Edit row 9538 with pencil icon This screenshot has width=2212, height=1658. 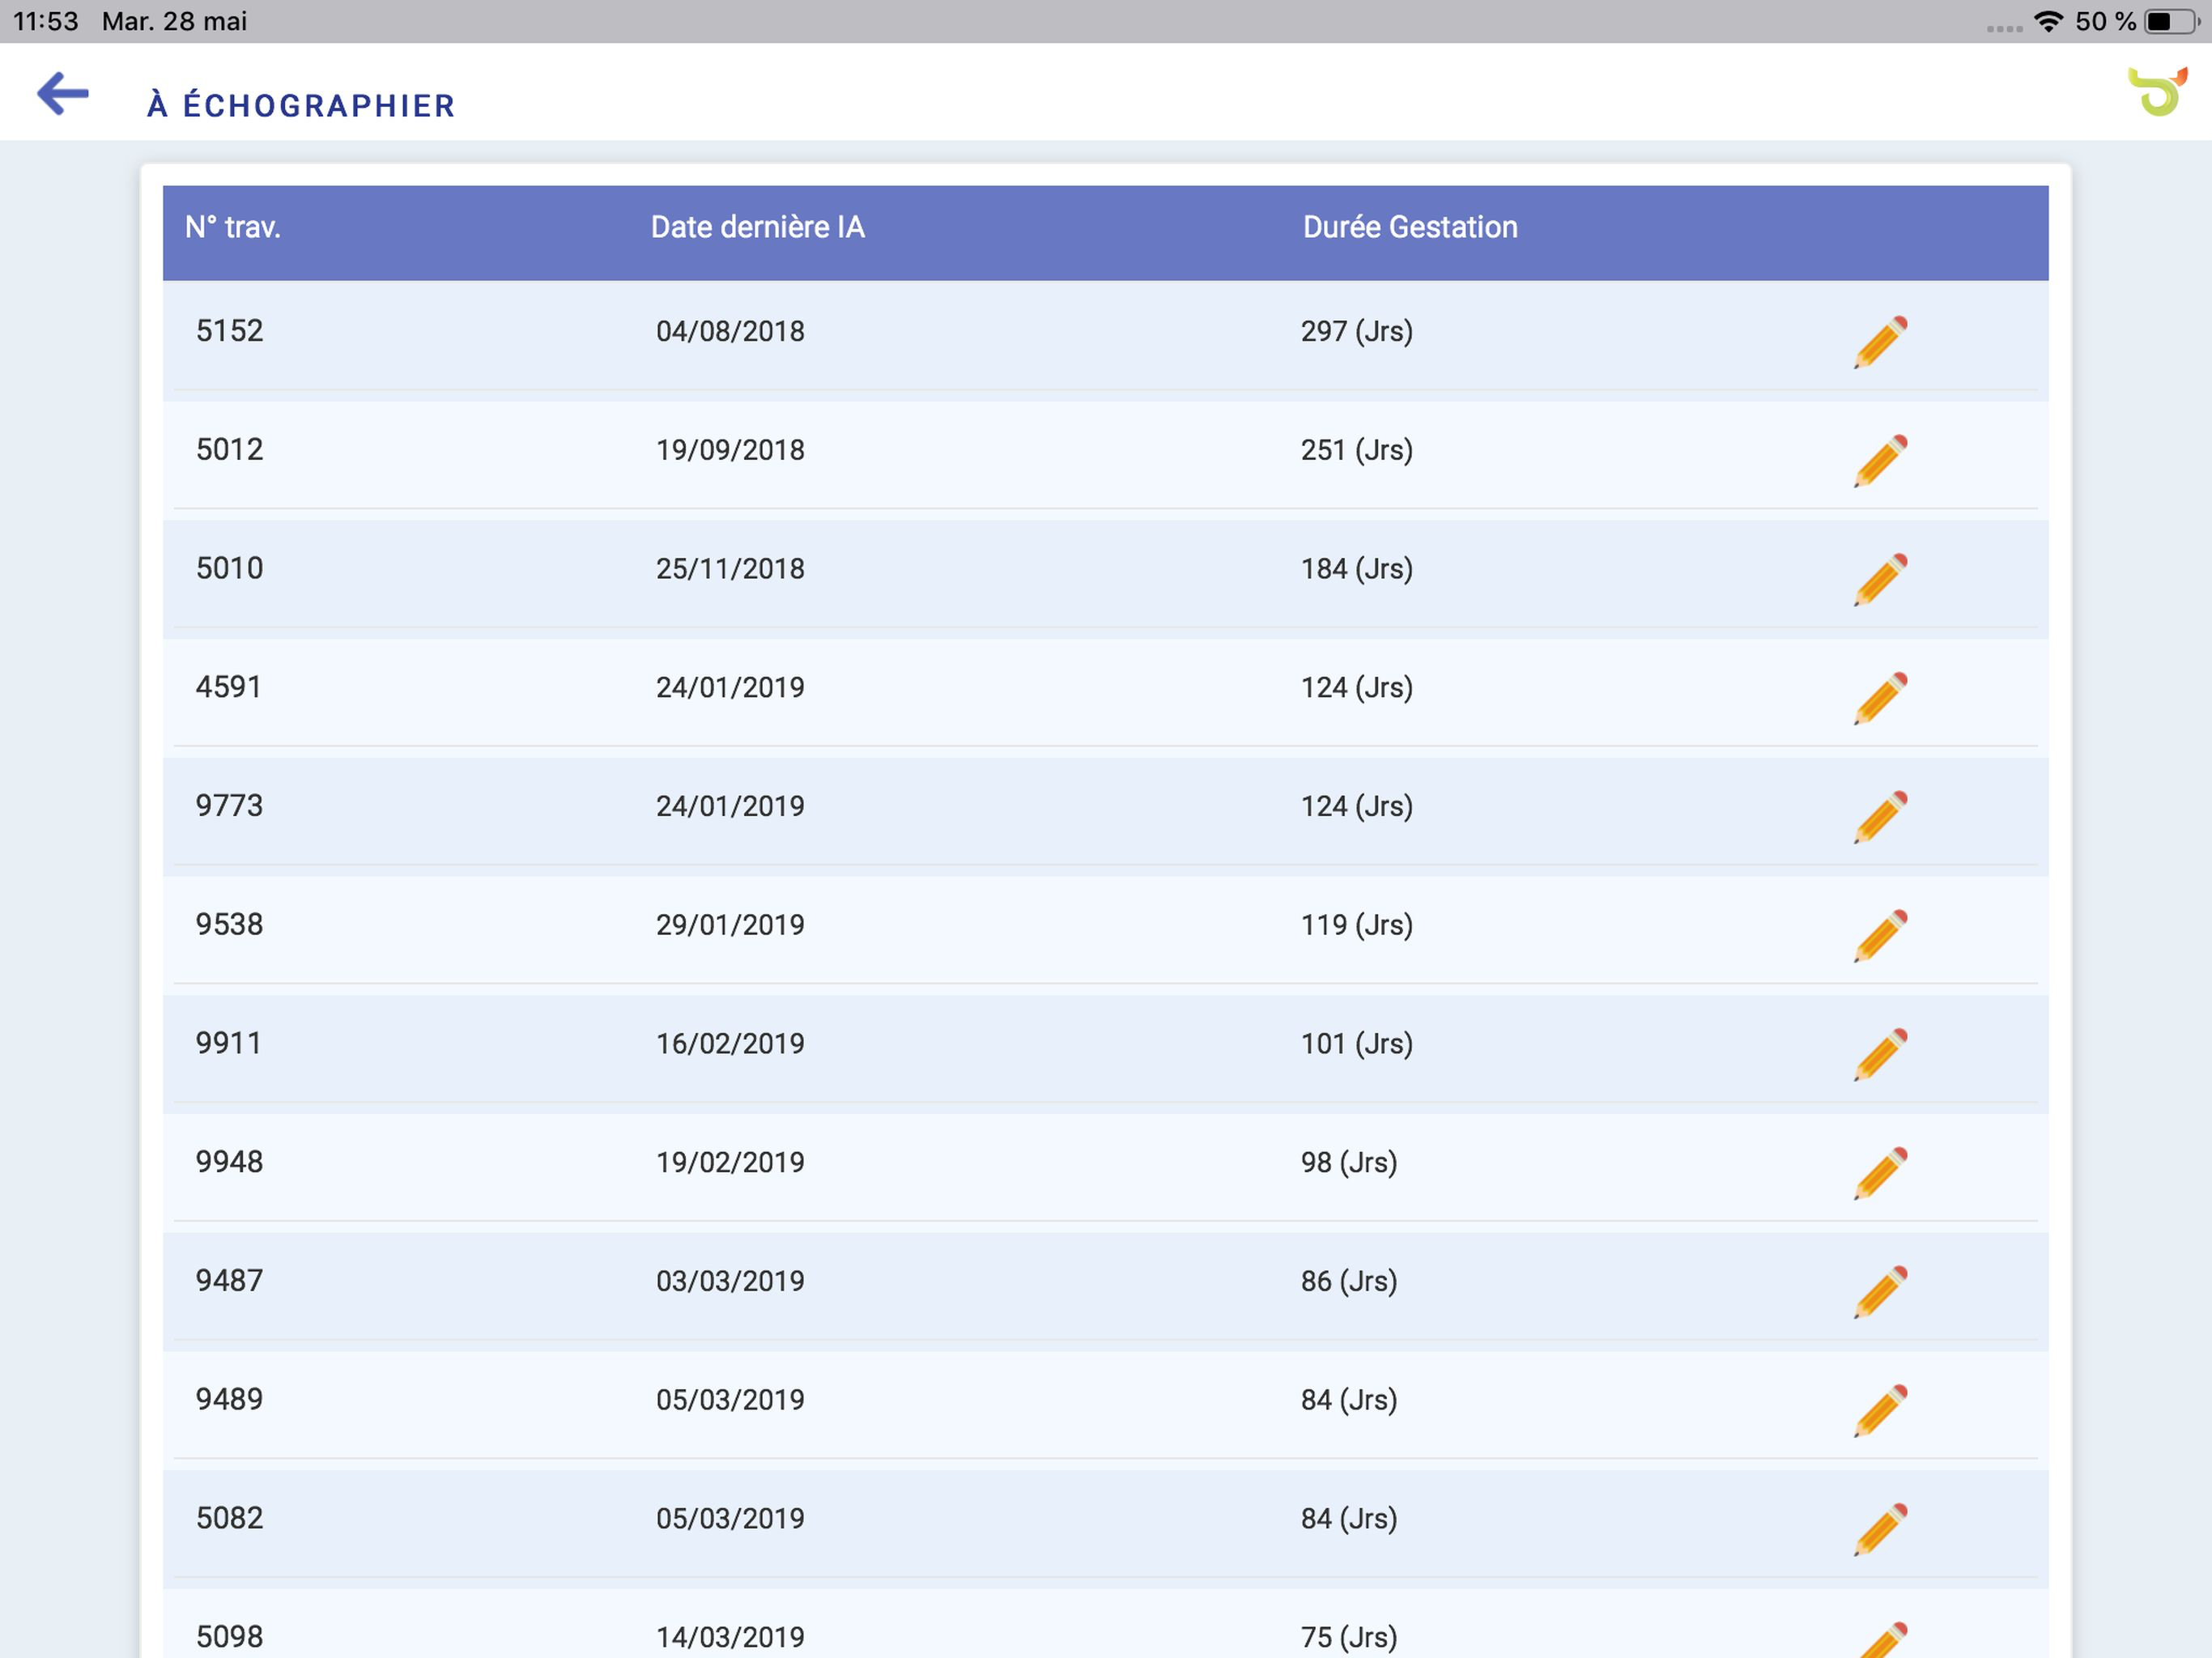1880,936
